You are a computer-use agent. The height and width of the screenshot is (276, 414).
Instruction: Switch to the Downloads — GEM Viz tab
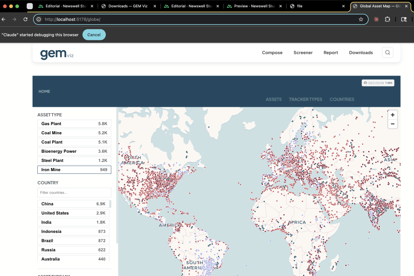pyautogui.click(x=128, y=6)
